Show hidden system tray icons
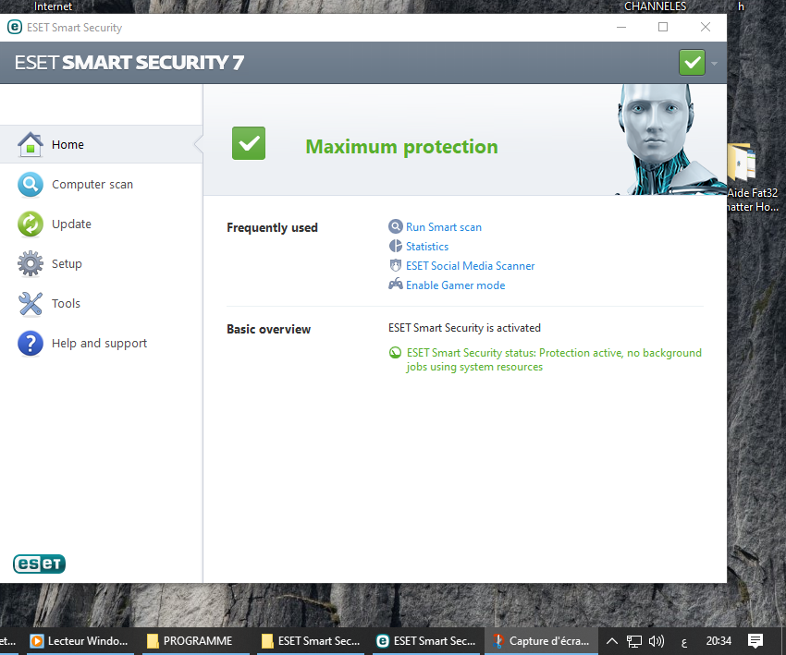Viewport: 786px width, 655px height. (611, 641)
